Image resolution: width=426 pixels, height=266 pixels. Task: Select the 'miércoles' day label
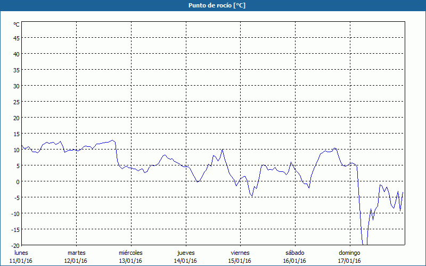130,253
